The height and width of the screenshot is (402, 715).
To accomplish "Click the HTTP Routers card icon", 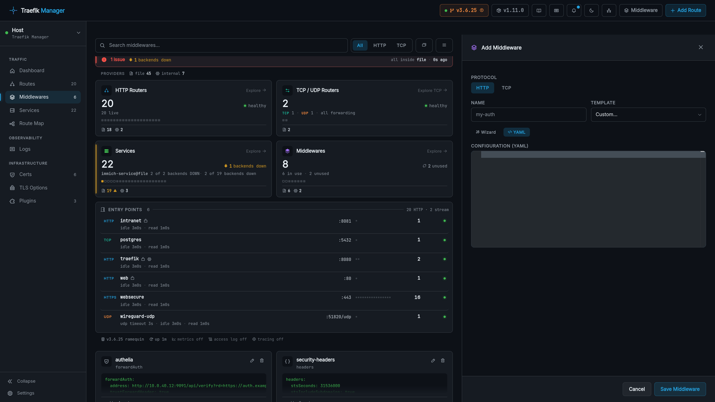I will [107, 90].
